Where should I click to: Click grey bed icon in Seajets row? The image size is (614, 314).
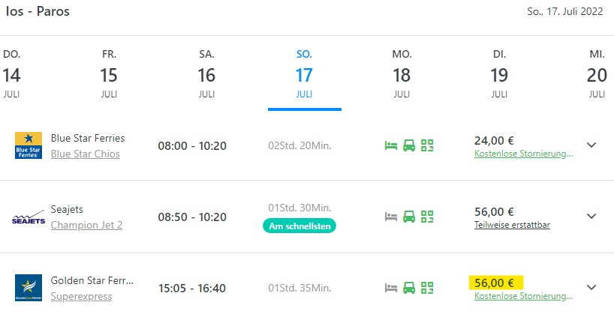click(x=391, y=217)
